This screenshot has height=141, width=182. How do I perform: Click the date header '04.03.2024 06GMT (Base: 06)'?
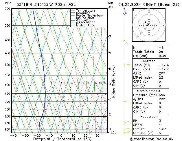point(149,5)
